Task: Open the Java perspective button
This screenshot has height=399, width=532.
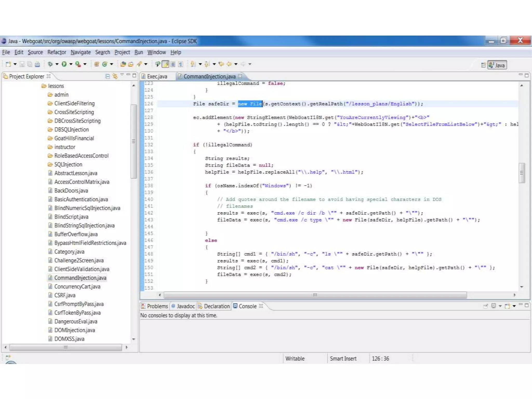Action: 497,65
